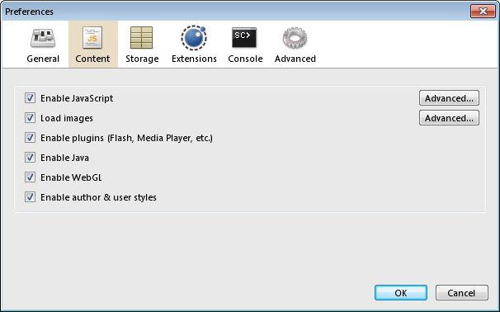Open the General preferences switch icon
500x312 pixels.
pos(43,38)
